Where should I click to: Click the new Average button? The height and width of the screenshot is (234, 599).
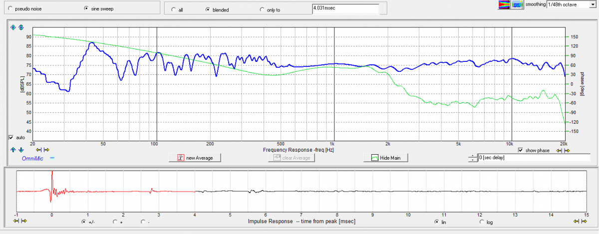(195, 158)
